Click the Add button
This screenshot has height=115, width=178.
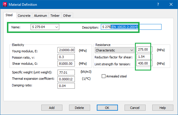click(52, 107)
